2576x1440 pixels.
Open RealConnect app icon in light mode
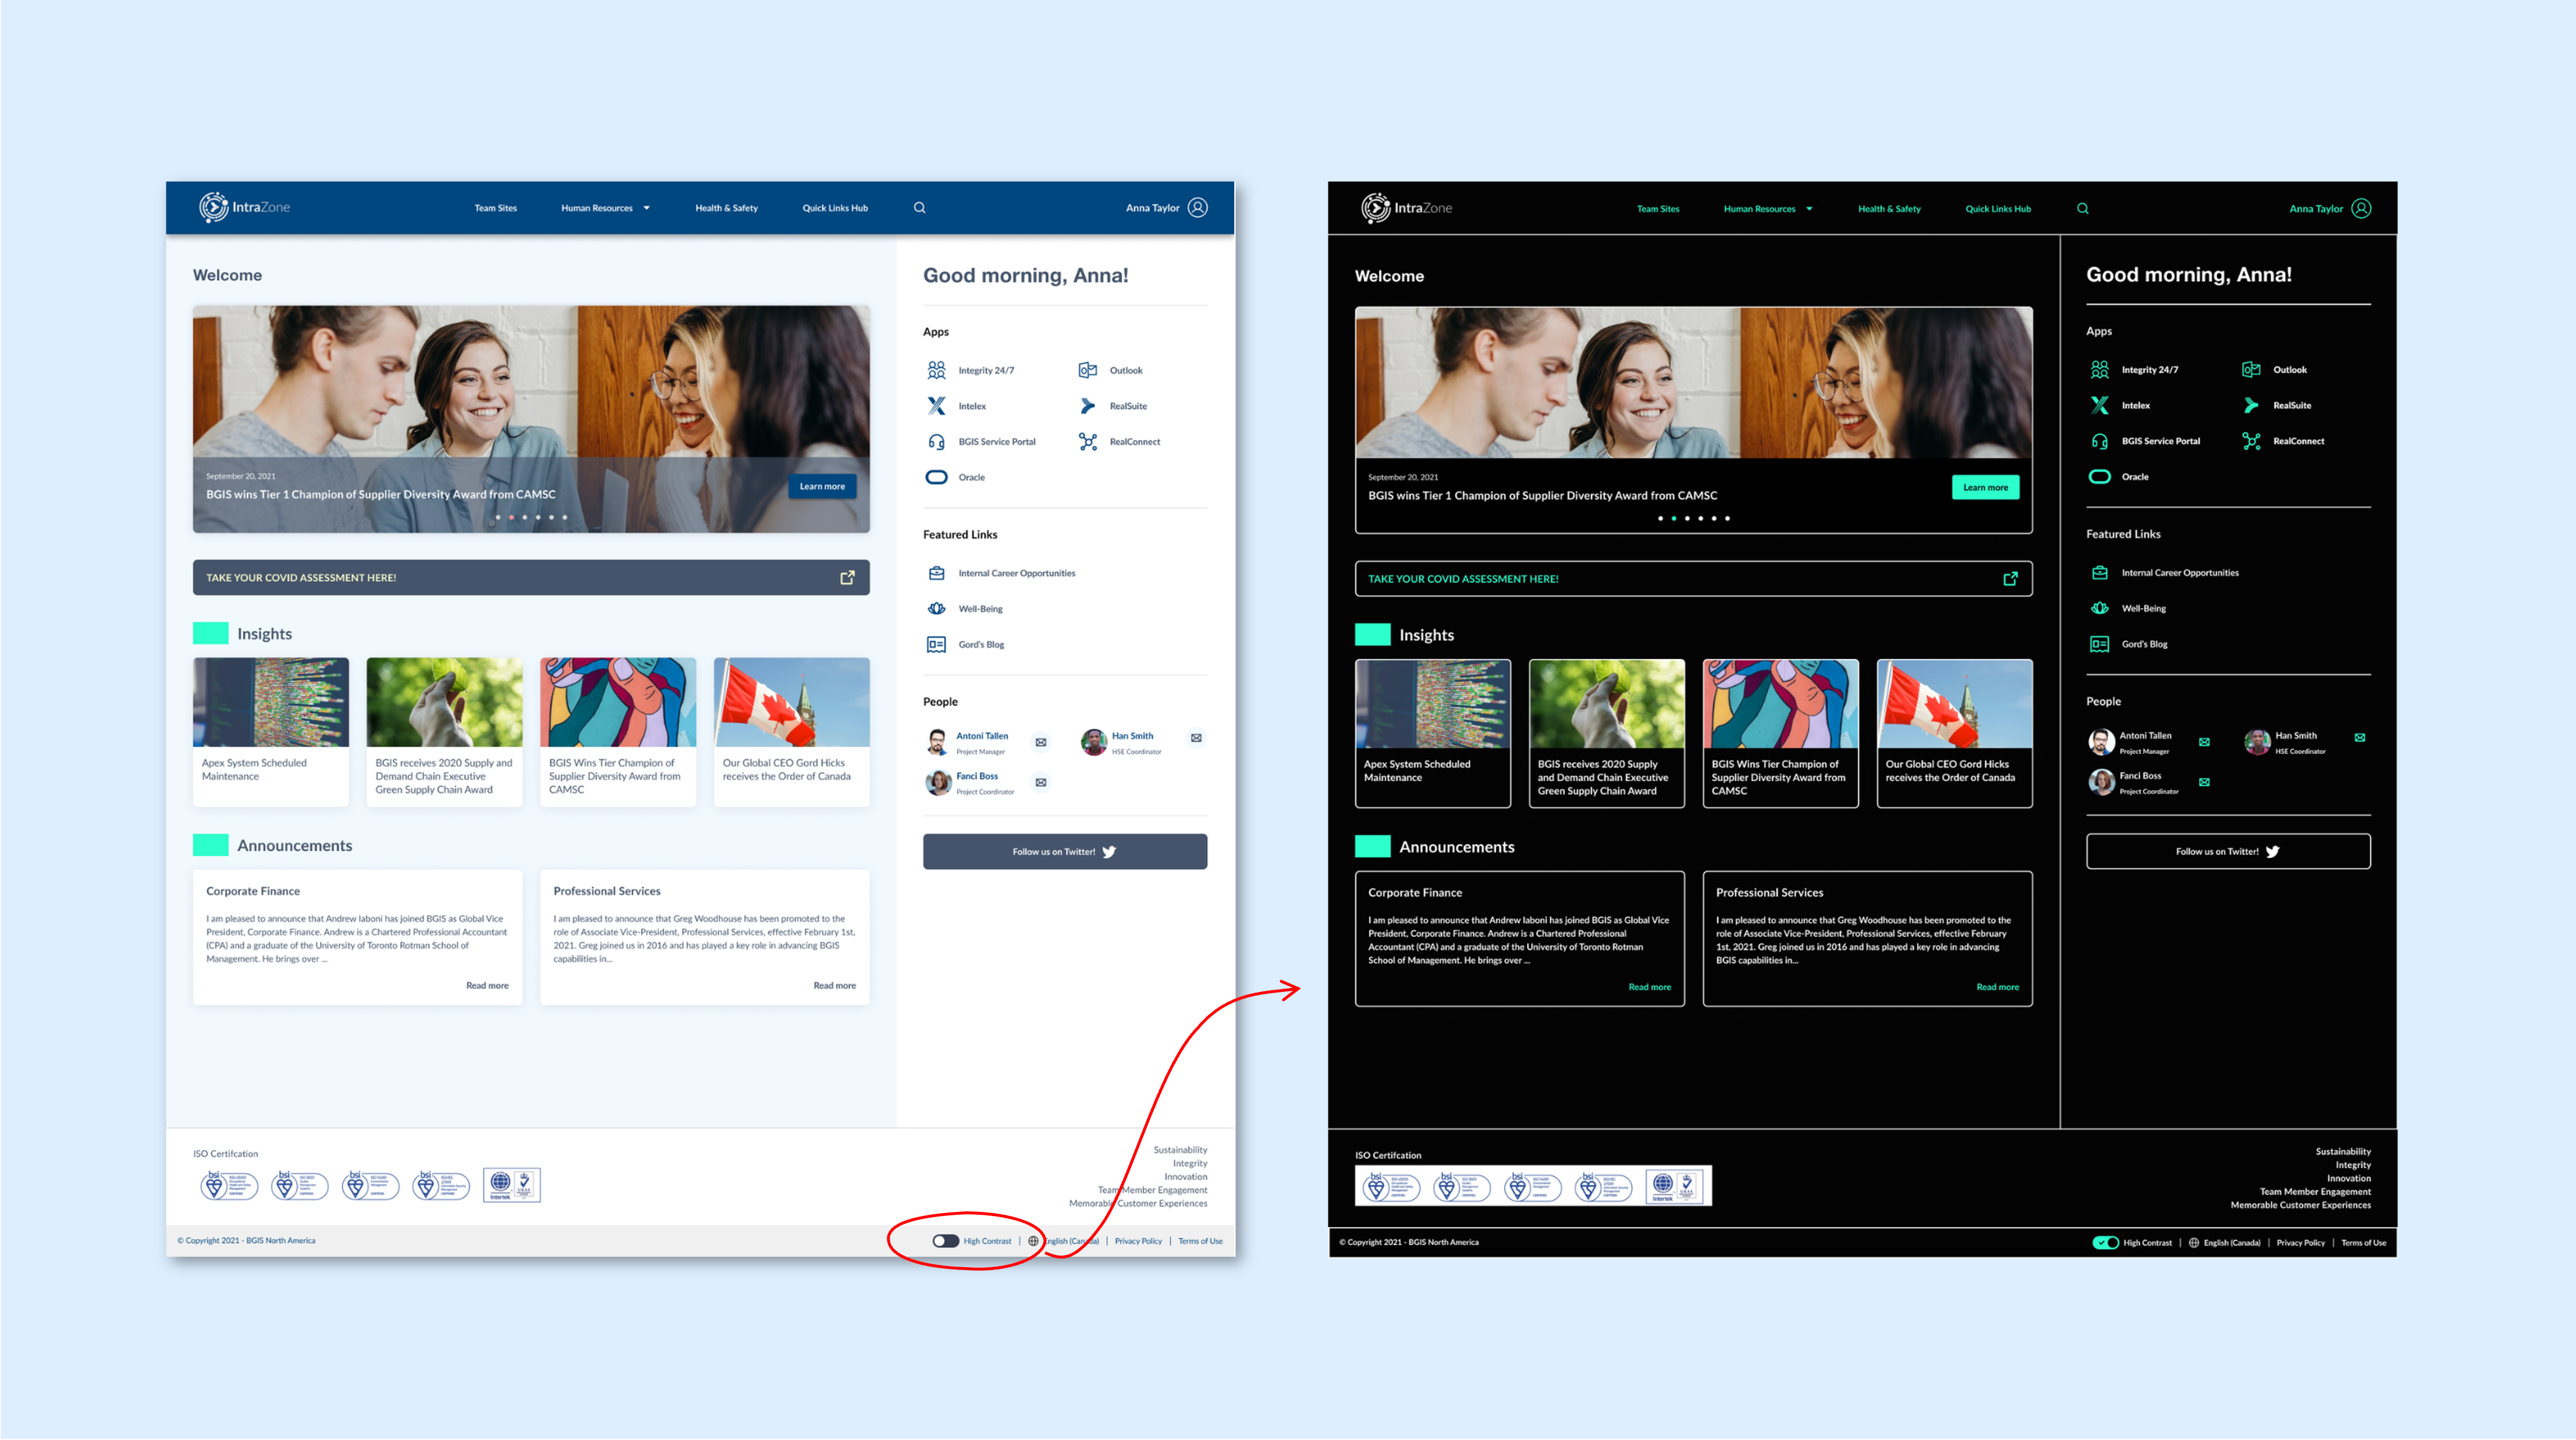click(x=1087, y=442)
